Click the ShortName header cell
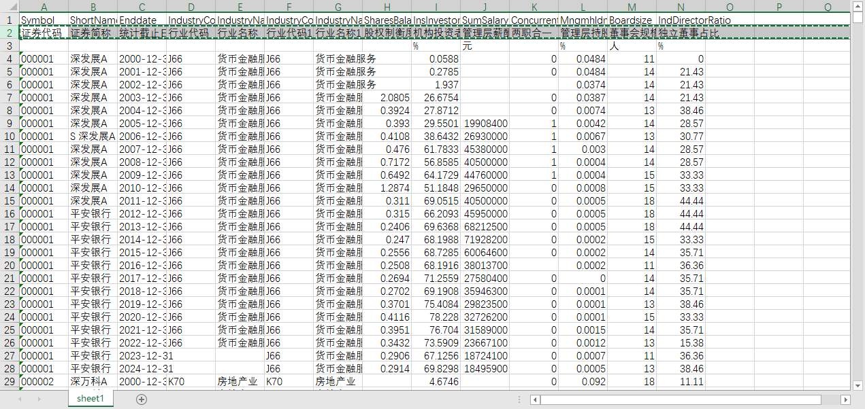Image resolution: width=865 pixels, height=409 pixels. point(93,20)
